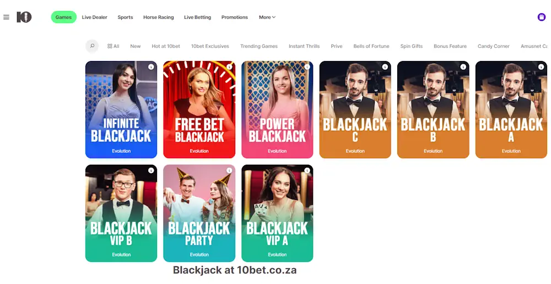This screenshot has width=551, height=284.
Task: Expand the More dropdown menu
Action: 267,17
